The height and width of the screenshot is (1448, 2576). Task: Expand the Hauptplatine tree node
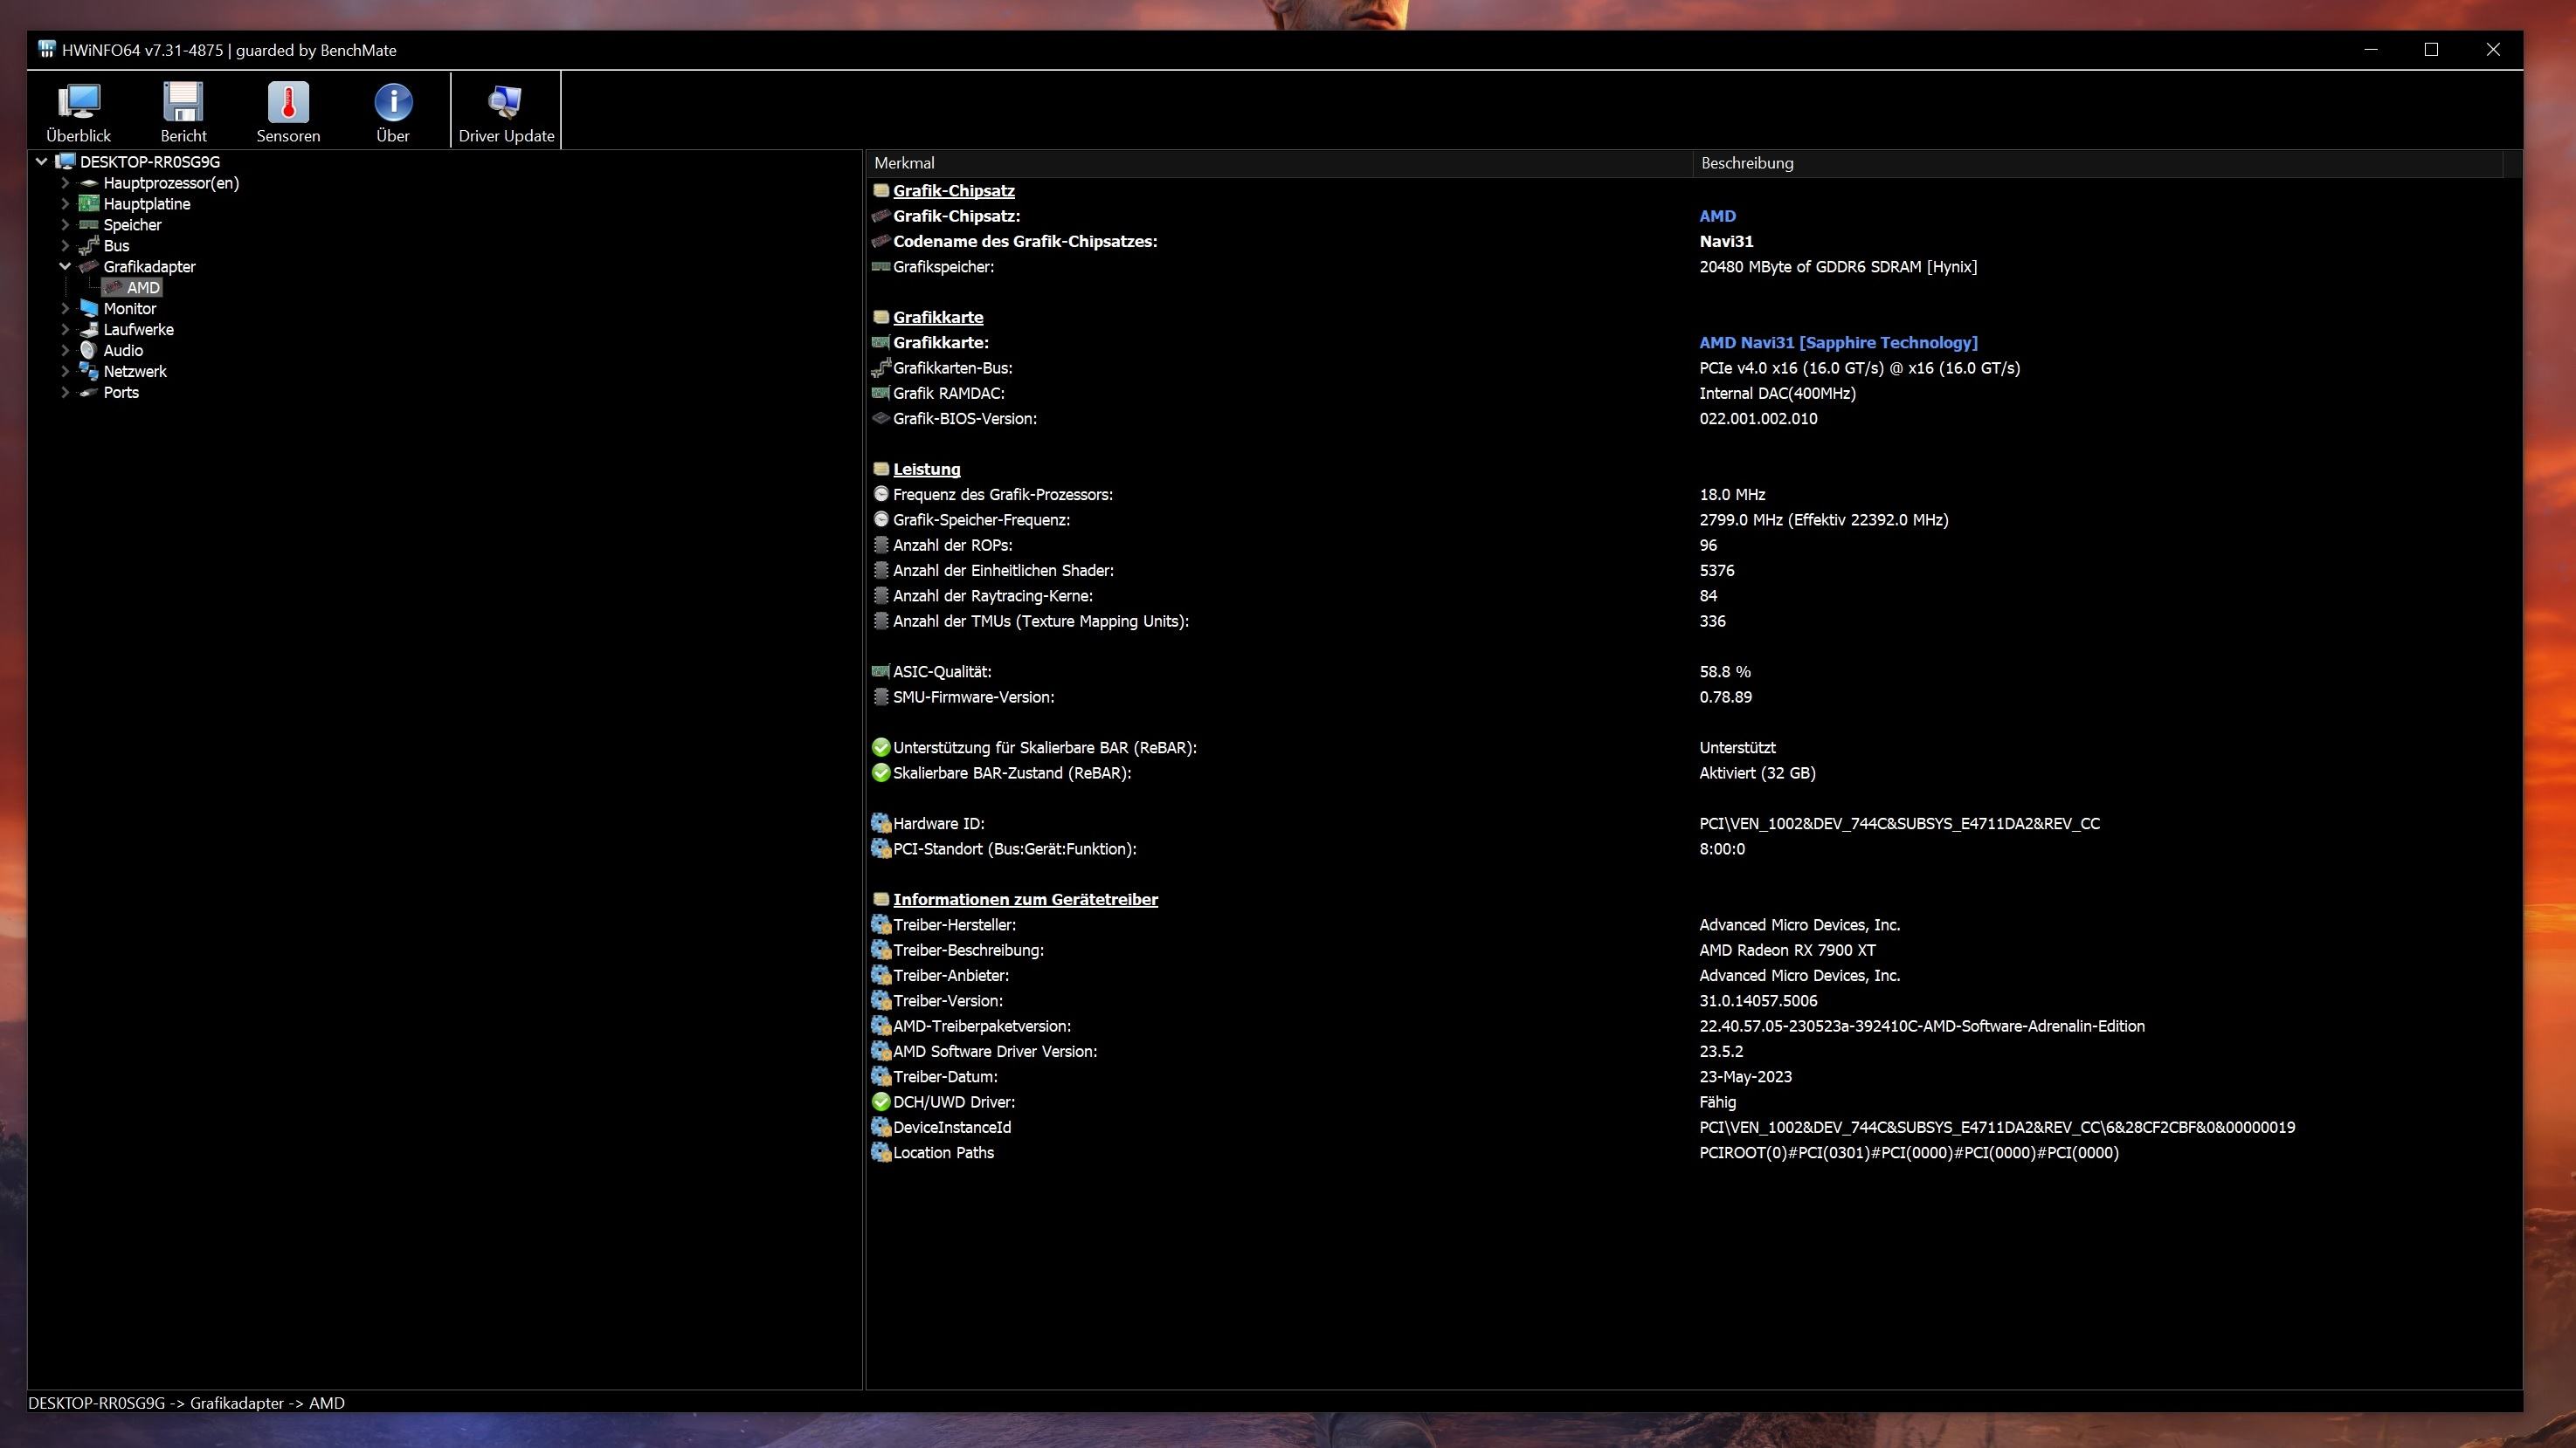point(65,204)
